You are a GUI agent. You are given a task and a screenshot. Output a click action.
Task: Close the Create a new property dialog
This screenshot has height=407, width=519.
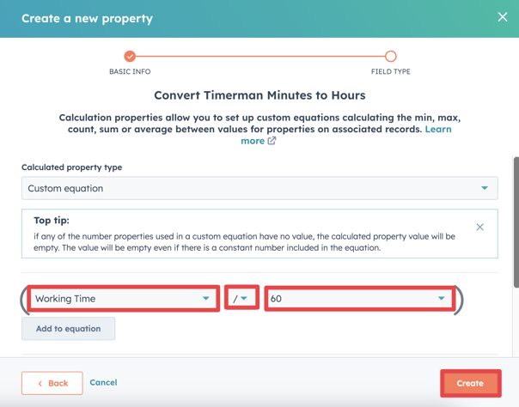pyautogui.click(x=503, y=16)
